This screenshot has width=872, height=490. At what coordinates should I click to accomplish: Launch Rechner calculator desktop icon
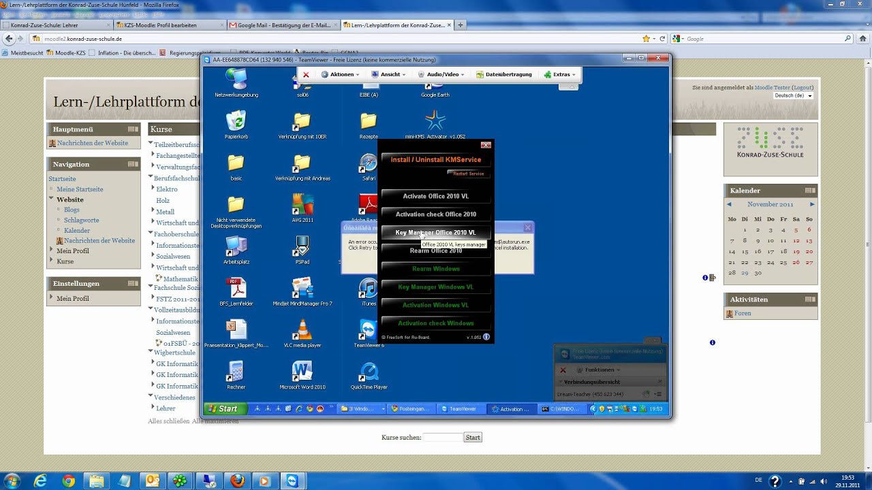236,372
